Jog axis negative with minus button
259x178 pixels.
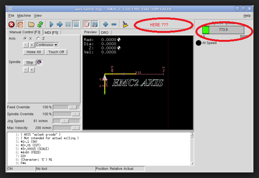pyautogui.click(x=26, y=45)
